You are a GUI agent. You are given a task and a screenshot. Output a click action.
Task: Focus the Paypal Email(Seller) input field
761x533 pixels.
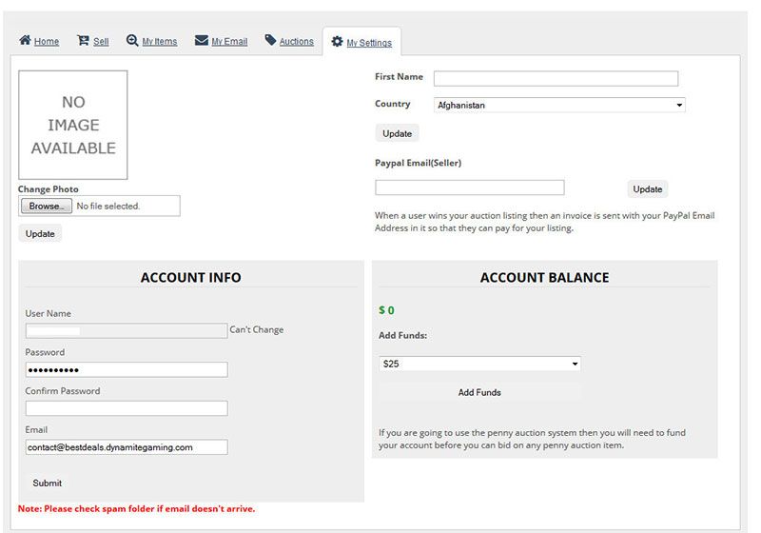click(470, 188)
